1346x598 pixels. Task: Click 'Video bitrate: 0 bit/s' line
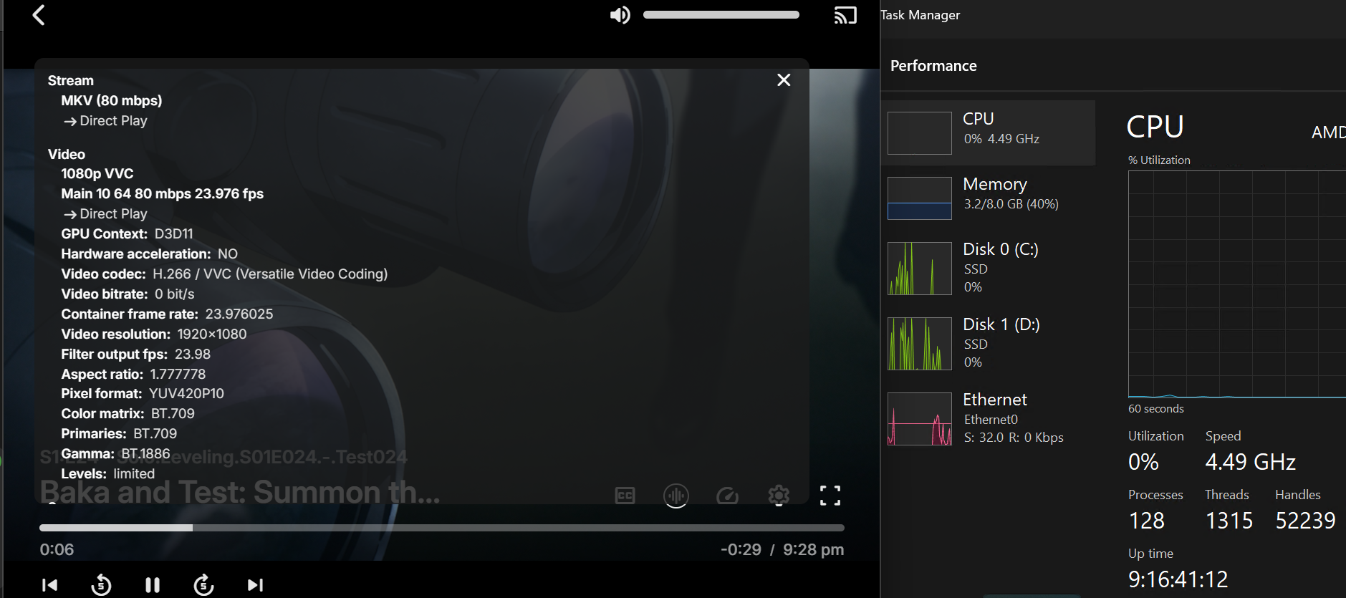pos(128,294)
